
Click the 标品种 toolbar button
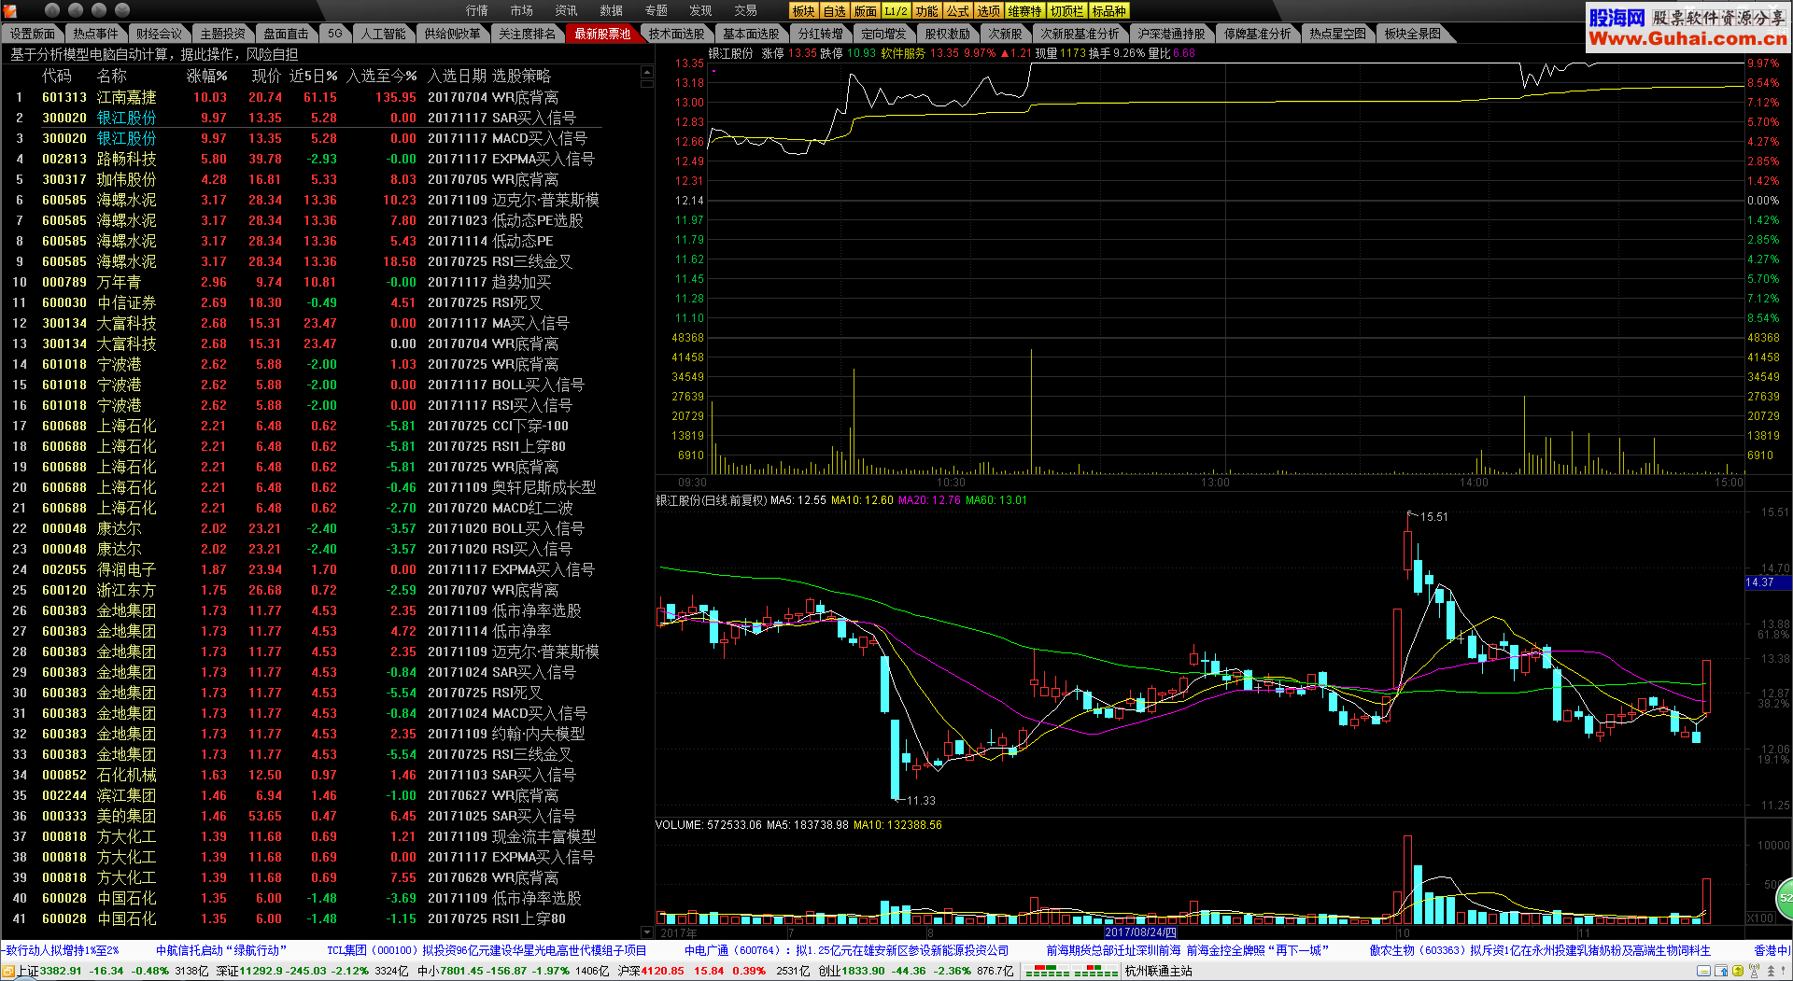click(x=1108, y=11)
